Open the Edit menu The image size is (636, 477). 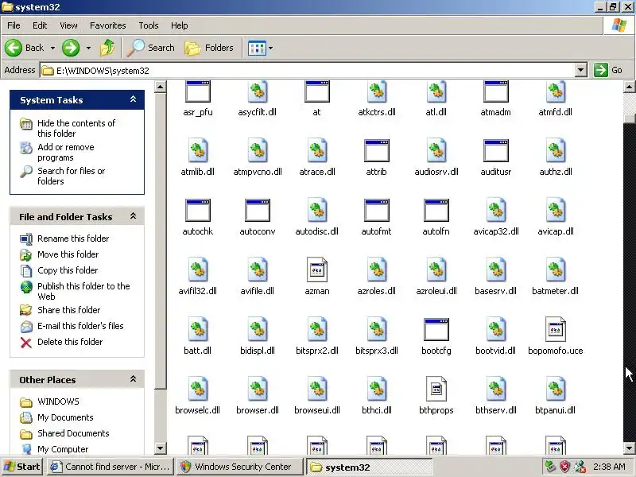(x=40, y=25)
